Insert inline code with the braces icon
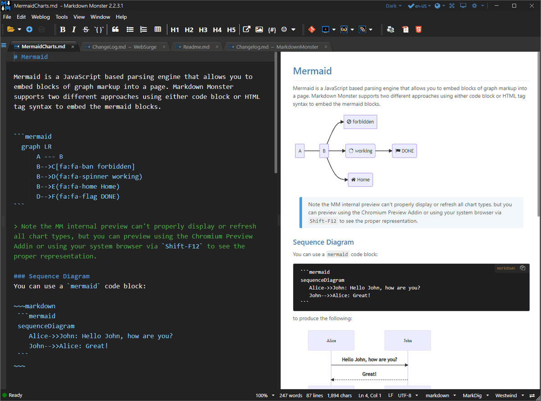This screenshot has width=541, height=401. tap(99, 29)
